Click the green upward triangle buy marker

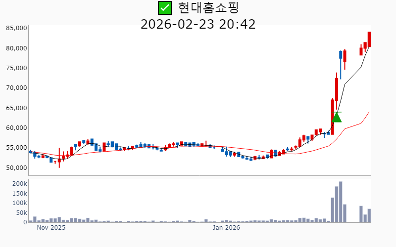pyautogui.click(x=337, y=117)
